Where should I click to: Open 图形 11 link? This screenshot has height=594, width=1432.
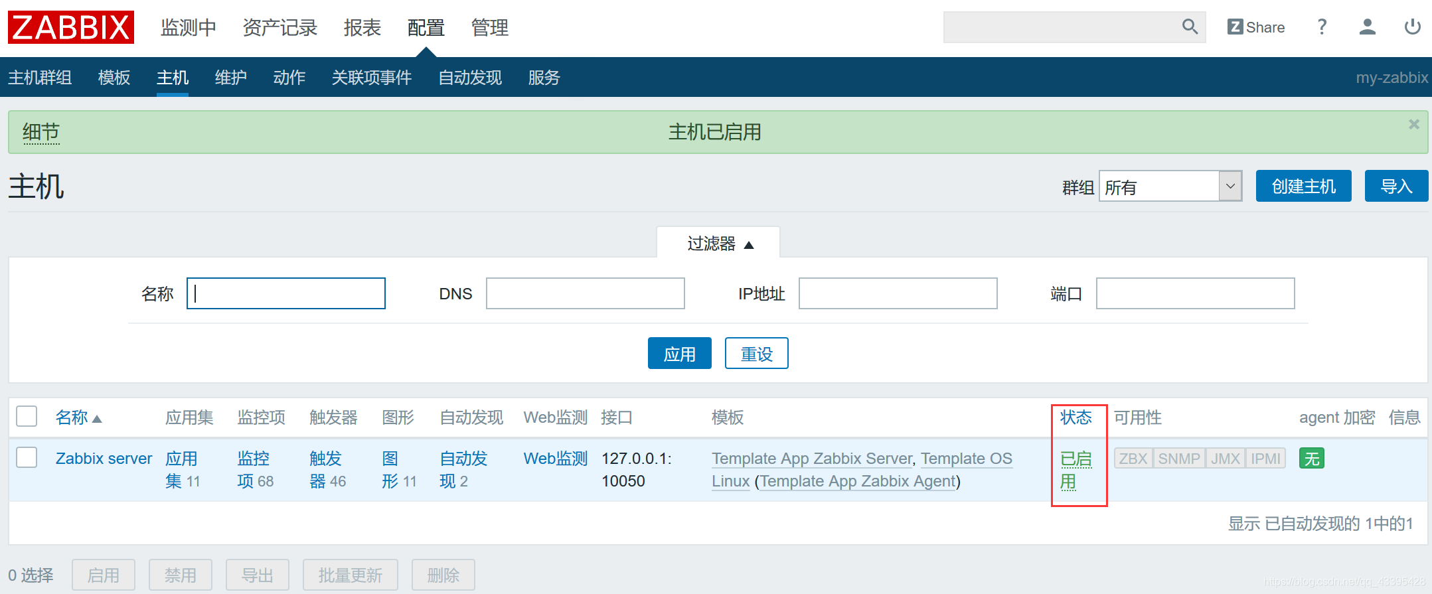[391, 469]
